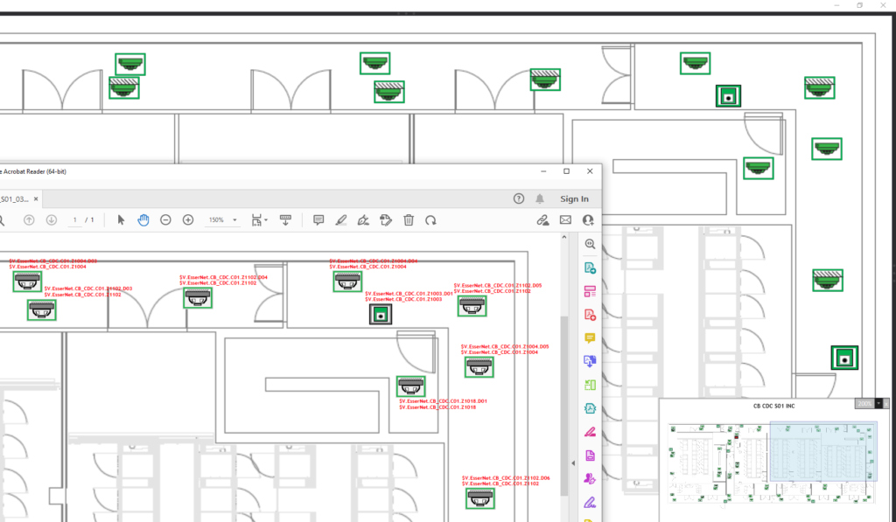Click the zoom out minus icon
Viewport: 896px width, 522px height.
pyautogui.click(x=165, y=219)
